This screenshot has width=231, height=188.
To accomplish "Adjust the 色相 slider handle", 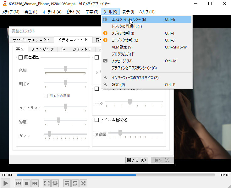I will pyautogui.click(x=65, y=69).
